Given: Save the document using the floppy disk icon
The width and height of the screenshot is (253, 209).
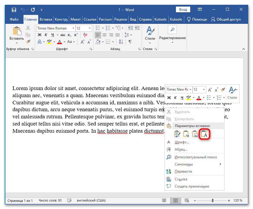Looking at the screenshot, I should coord(14,10).
